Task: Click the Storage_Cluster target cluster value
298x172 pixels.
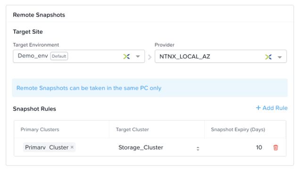Action: point(141,148)
